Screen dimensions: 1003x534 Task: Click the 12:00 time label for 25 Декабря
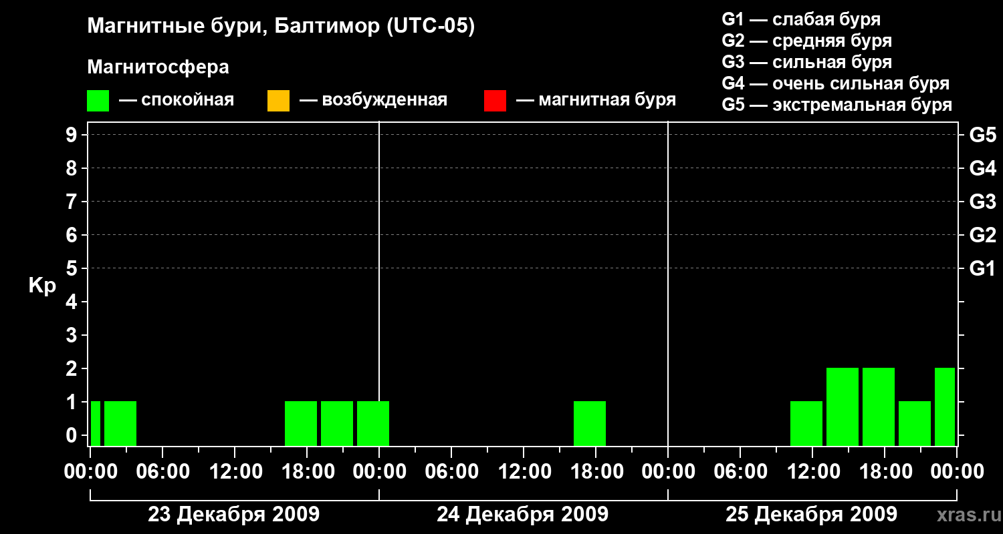pos(812,472)
